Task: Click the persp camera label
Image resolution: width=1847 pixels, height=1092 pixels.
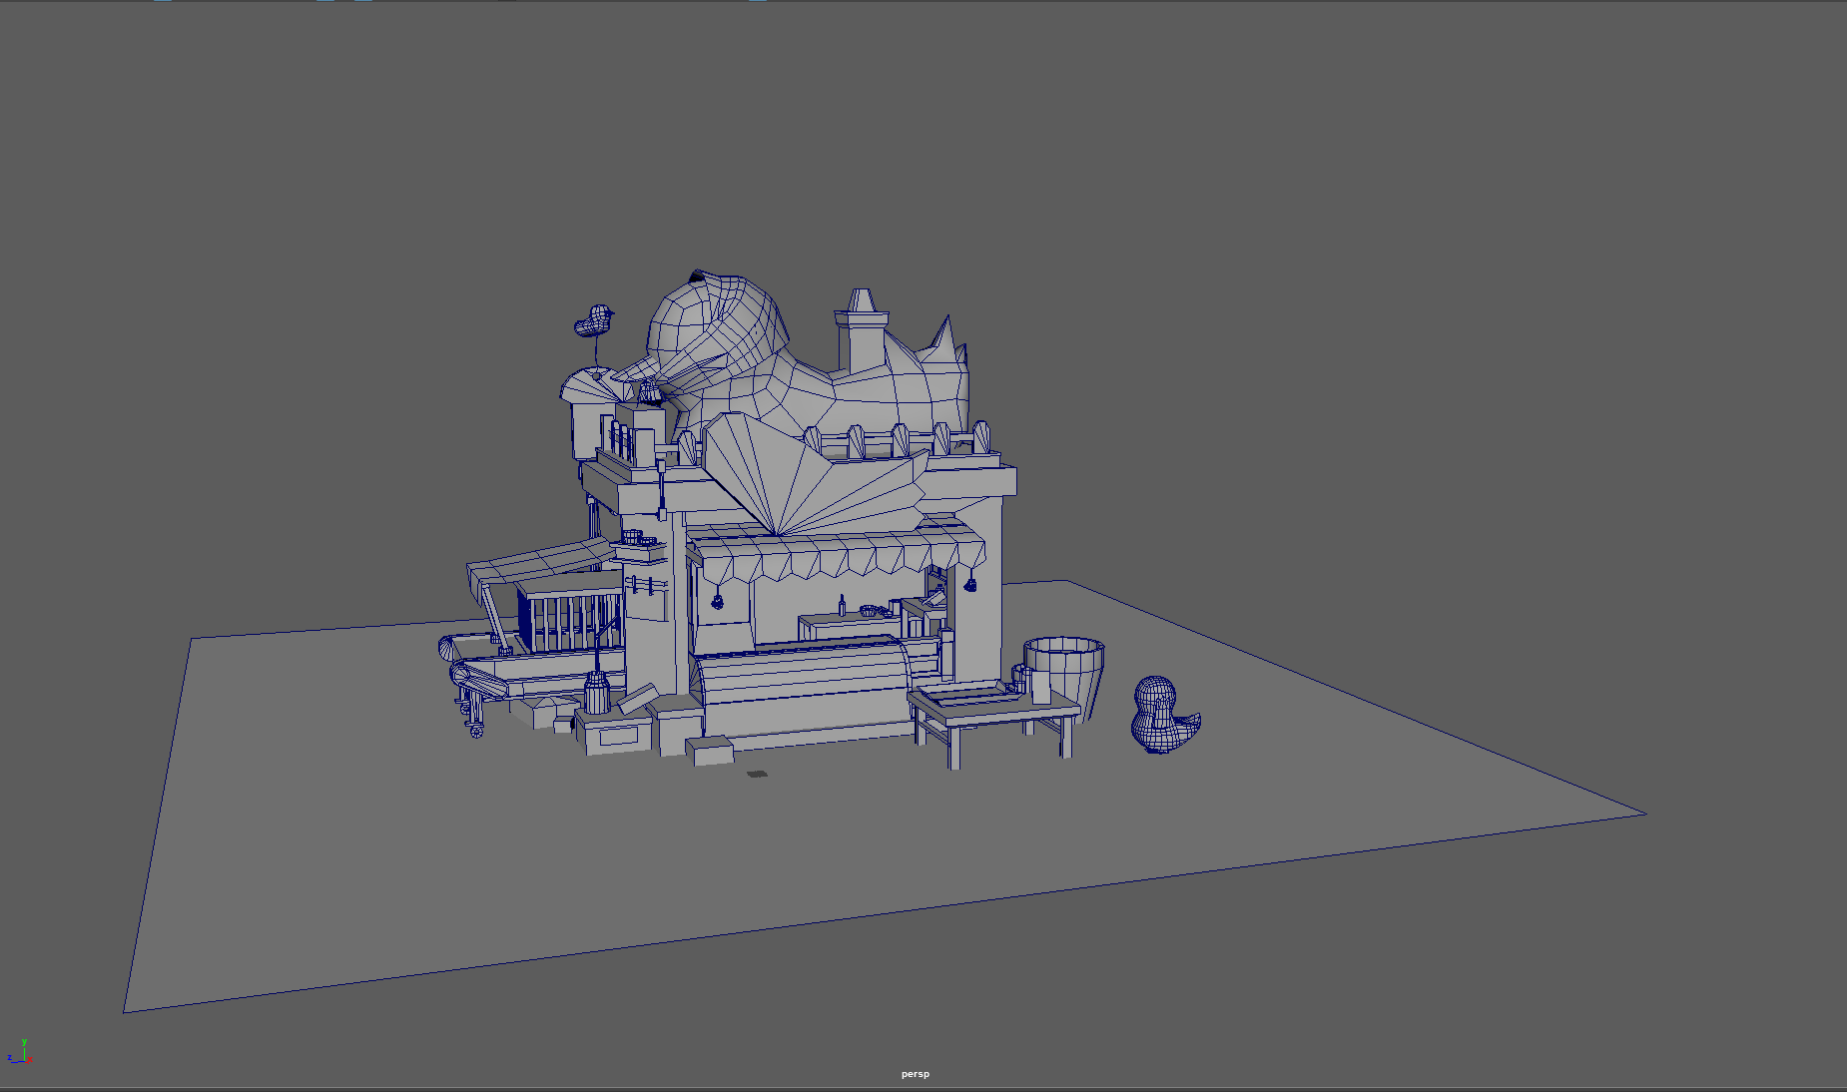Action: 915,1074
